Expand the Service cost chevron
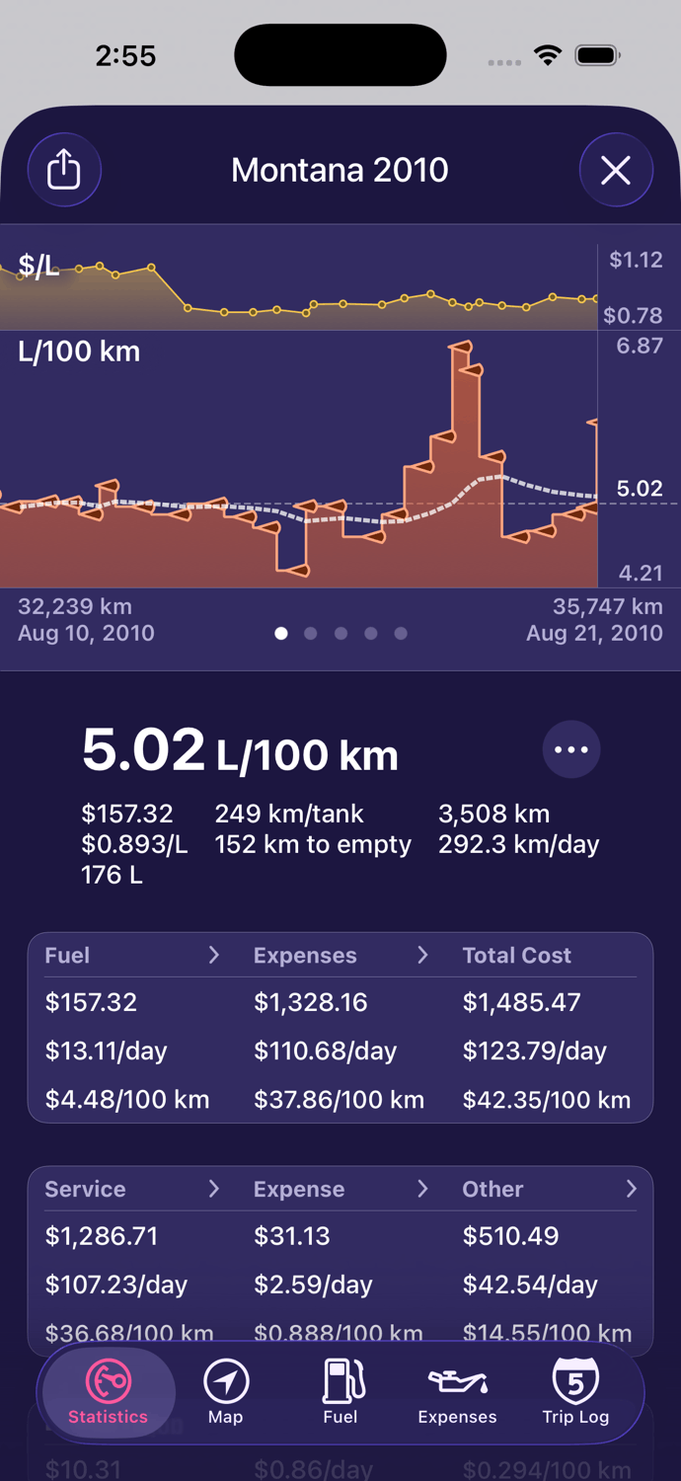Screen dimensions: 681x1481 [214, 1189]
